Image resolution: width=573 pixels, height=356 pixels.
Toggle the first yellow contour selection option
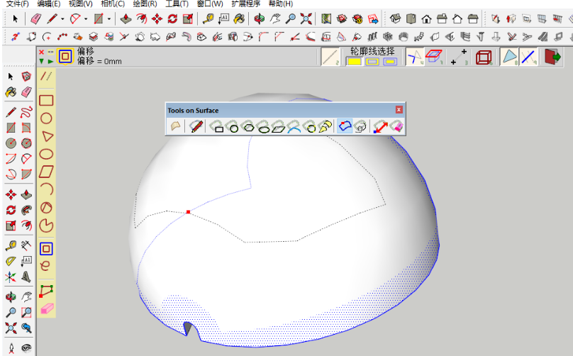[x=354, y=62]
